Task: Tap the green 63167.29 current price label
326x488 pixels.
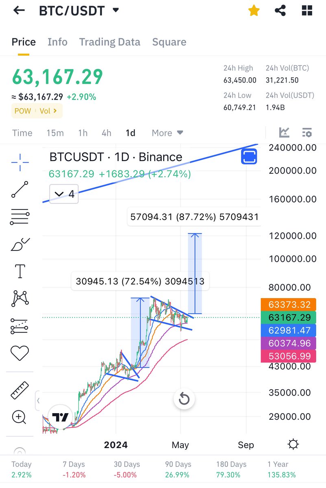Action: coord(289,318)
